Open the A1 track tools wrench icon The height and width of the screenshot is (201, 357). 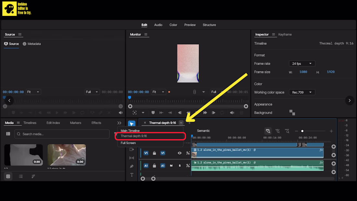coord(188,166)
